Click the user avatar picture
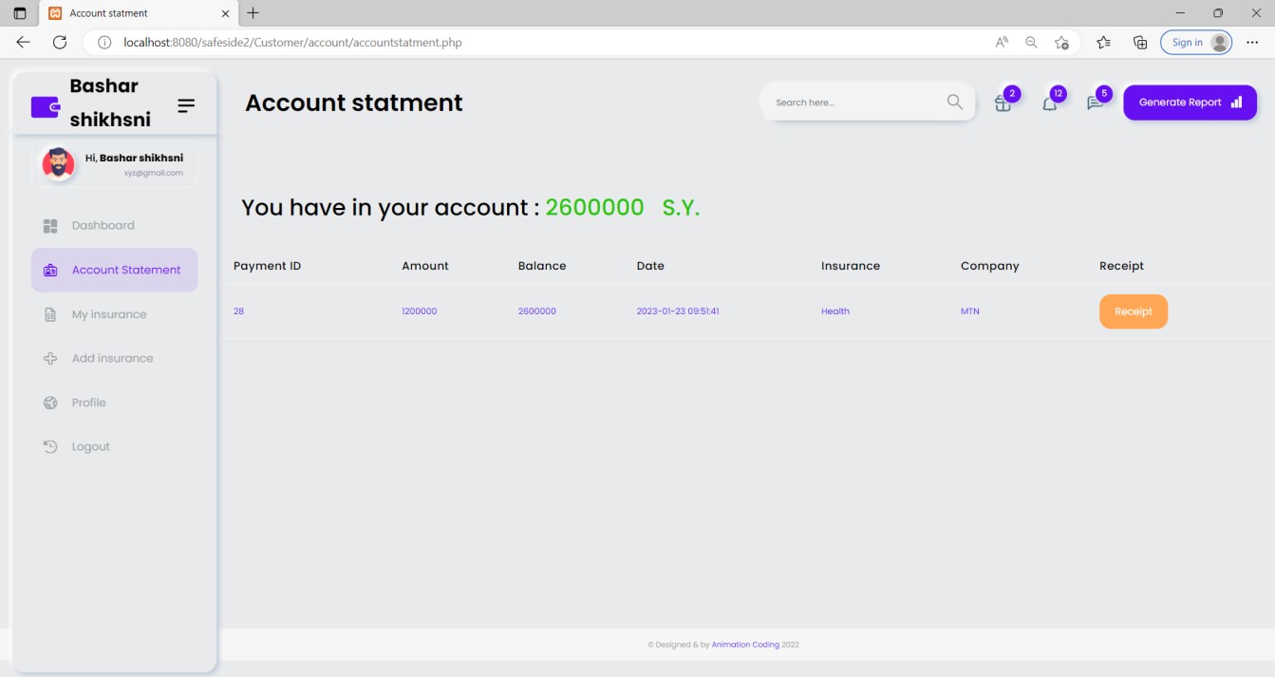1275x677 pixels. click(x=59, y=164)
